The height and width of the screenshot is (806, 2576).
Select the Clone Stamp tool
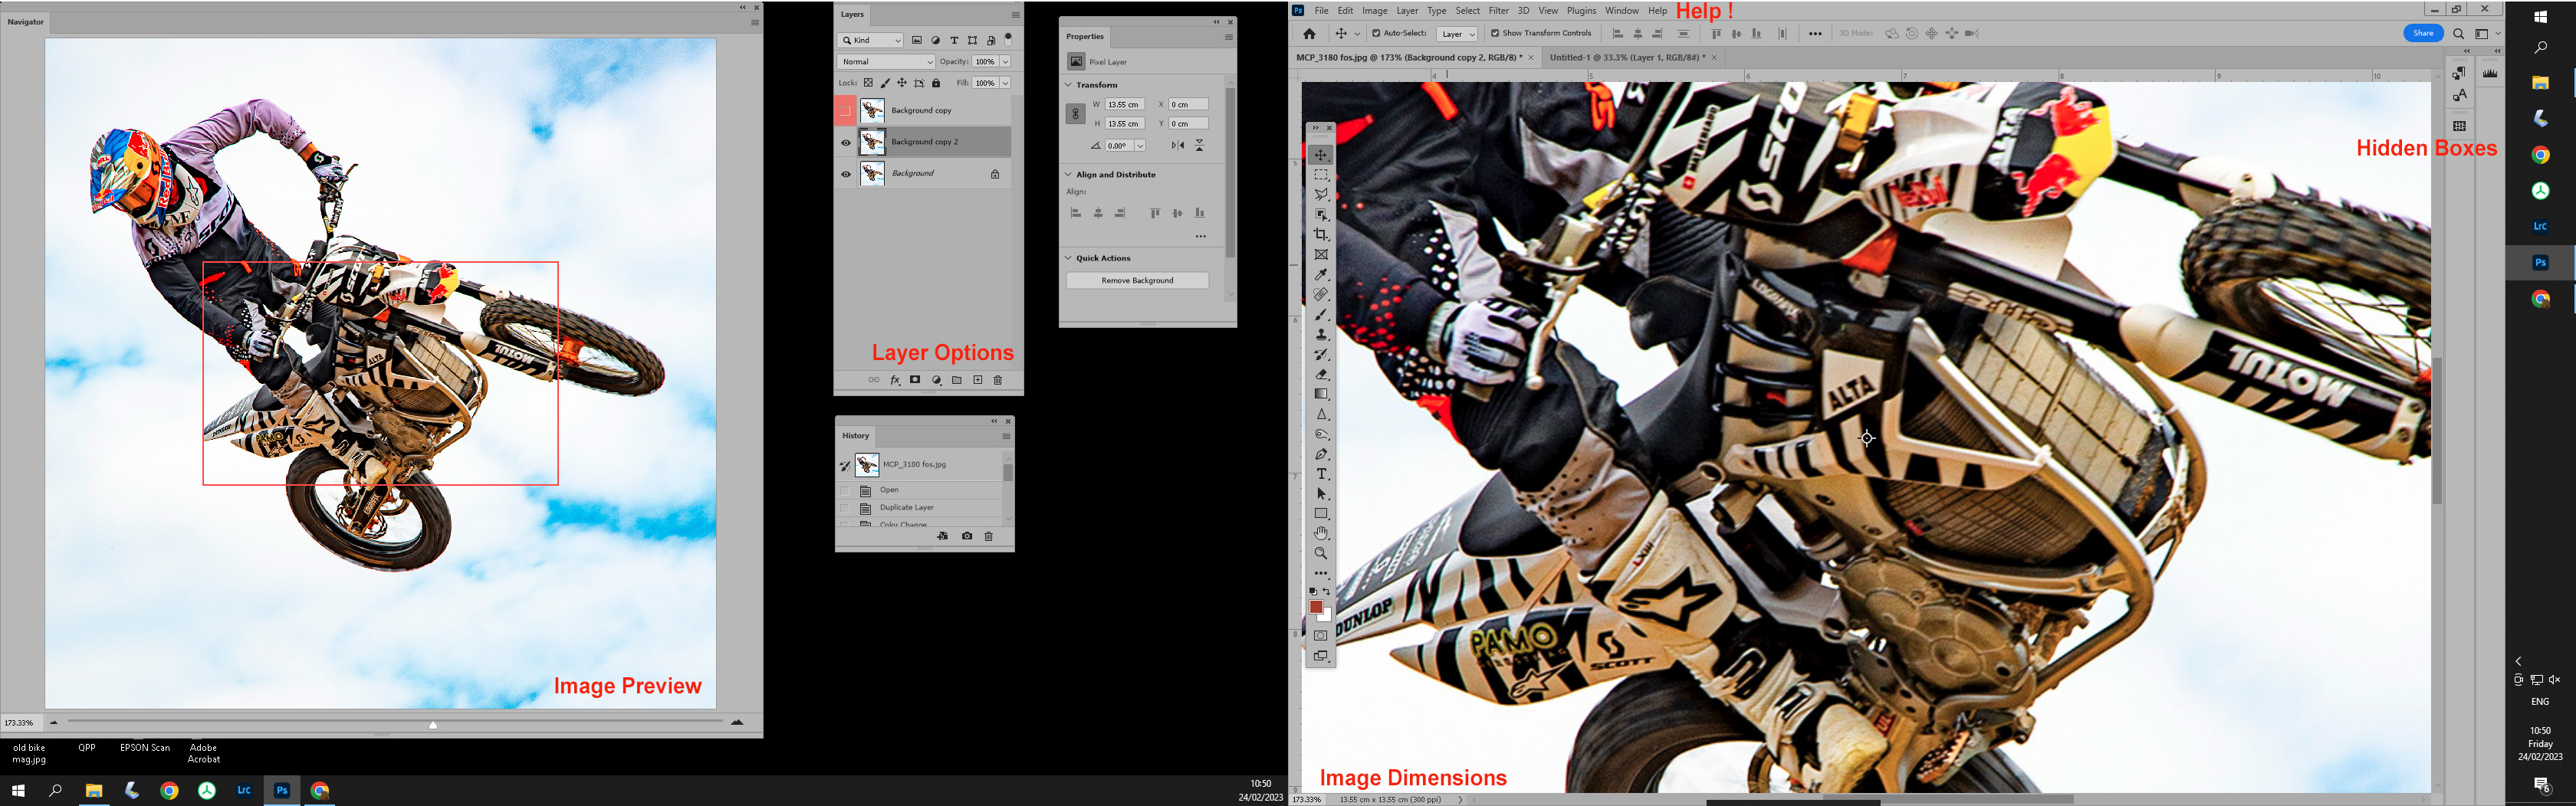1321,335
